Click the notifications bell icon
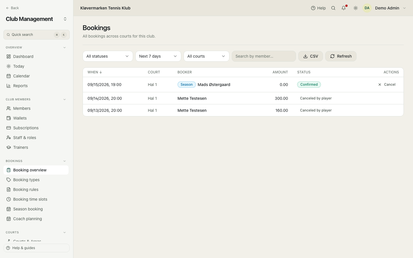Viewport: 413px width, 258px height. [x=344, y=8]
